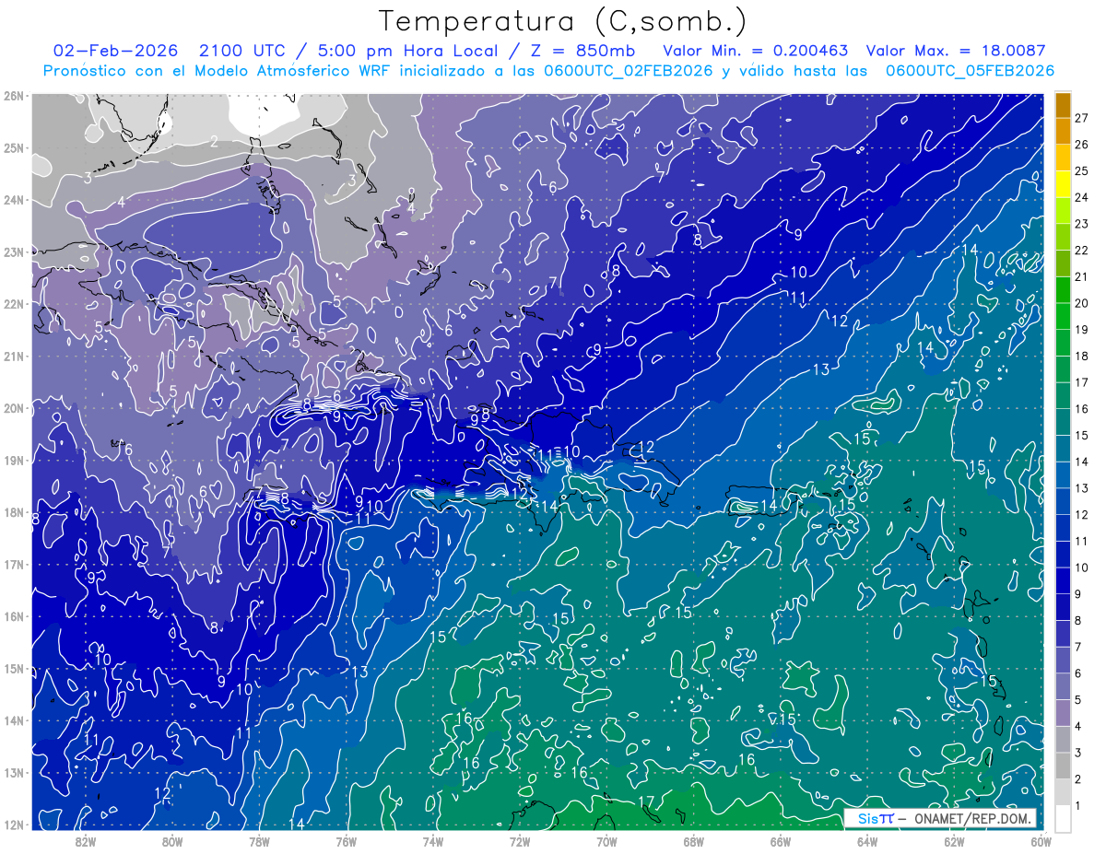Click yellow swatch between 24 and 25

(x=1063, y=183)
